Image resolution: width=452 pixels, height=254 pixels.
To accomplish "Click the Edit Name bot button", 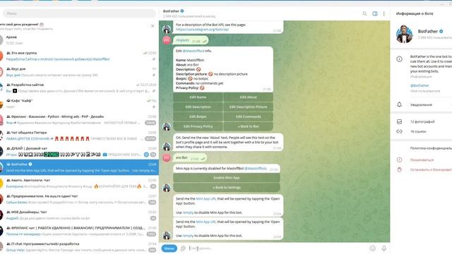I will pyautogui.click(x=198, y=97).
